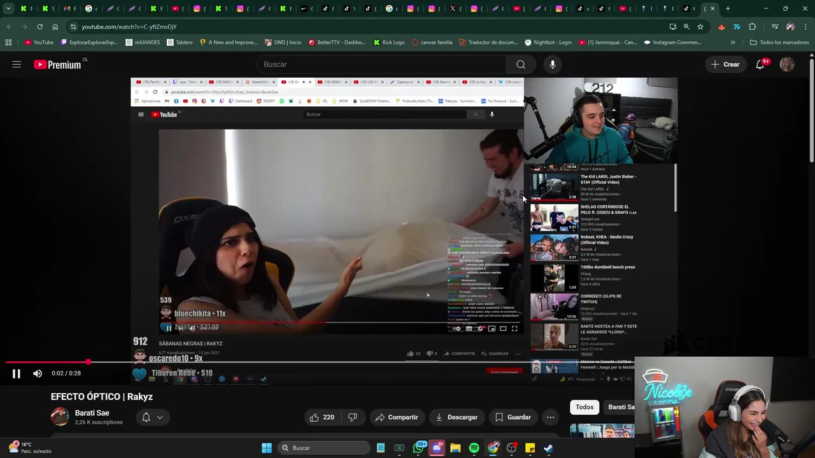Bookmark this page with the star
The image size is (815, 458).
[700, 27]
